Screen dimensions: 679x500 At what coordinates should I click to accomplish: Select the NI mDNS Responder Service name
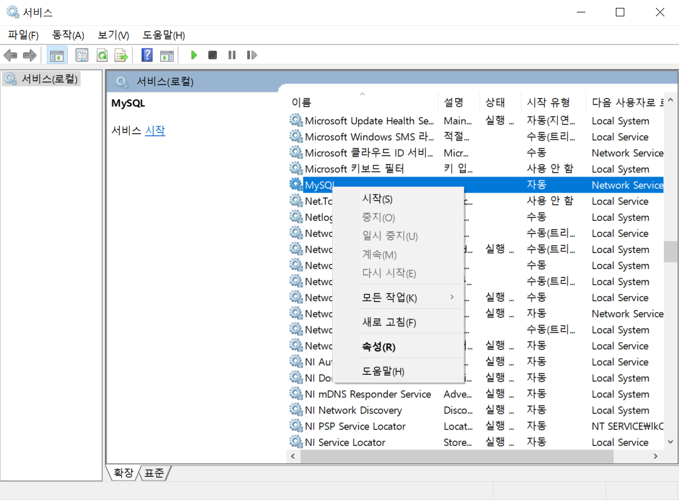point(368,394)
